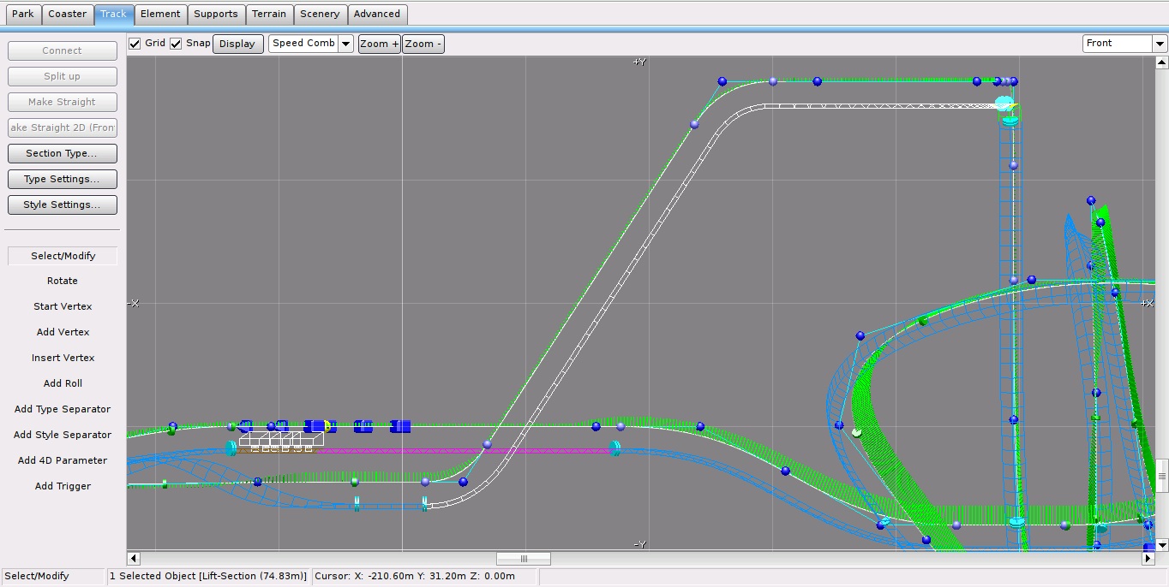Toggle the Grid checkbox
This screenshot has height=587, width=1169.
[x=135, y=44]
